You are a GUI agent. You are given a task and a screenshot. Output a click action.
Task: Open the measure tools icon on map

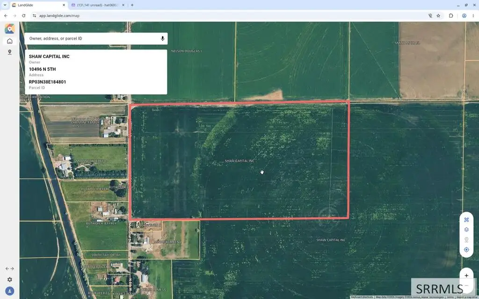466,220
